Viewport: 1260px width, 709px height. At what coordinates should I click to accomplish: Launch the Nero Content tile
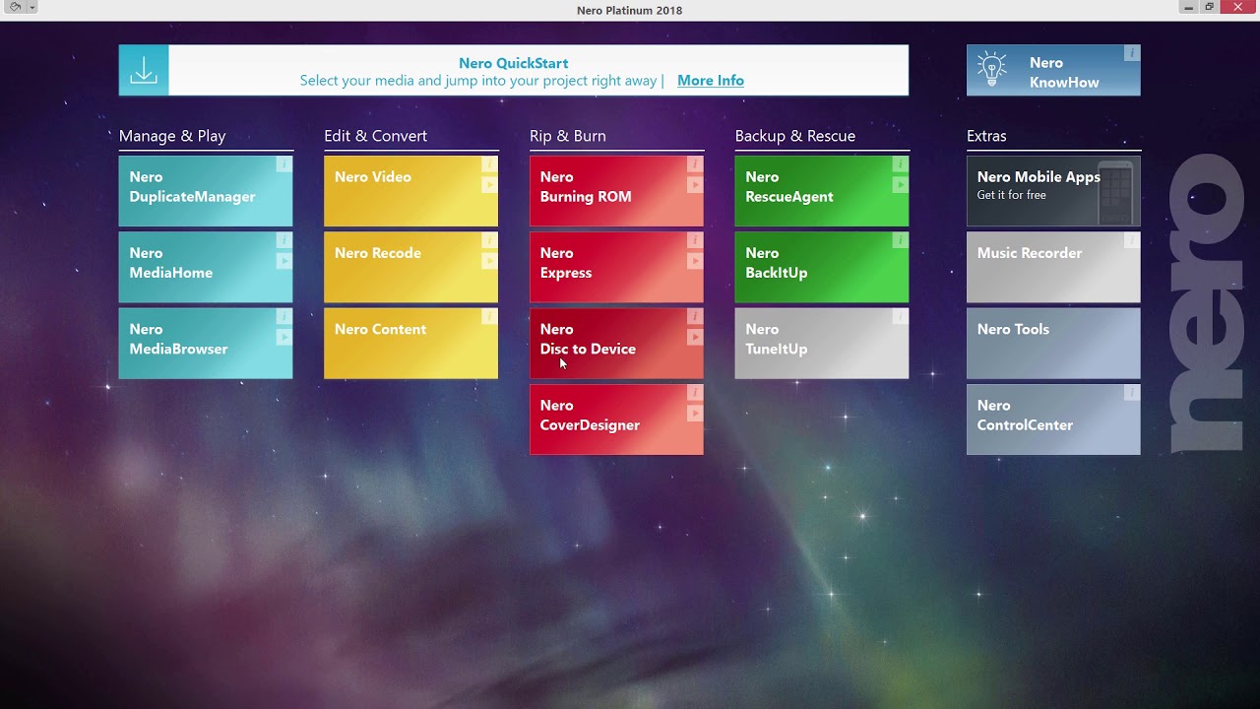(410, 343)
